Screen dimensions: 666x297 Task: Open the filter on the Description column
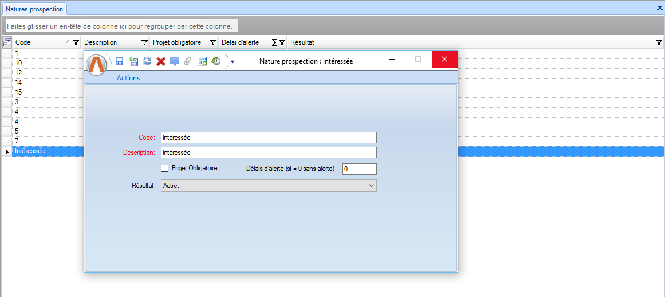pyautogui.click(x=144, y=42)
